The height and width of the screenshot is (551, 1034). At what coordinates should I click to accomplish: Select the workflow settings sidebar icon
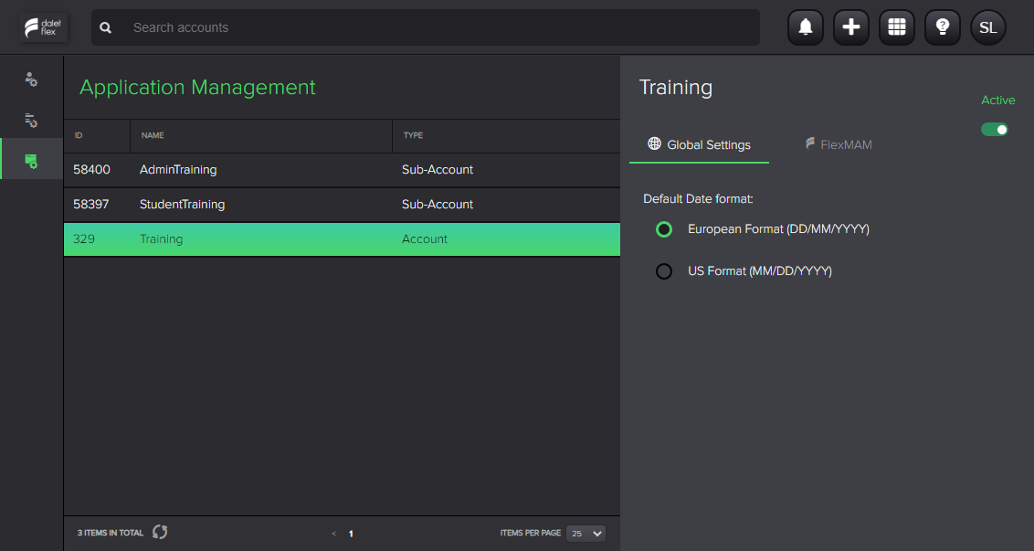(30, 120)
